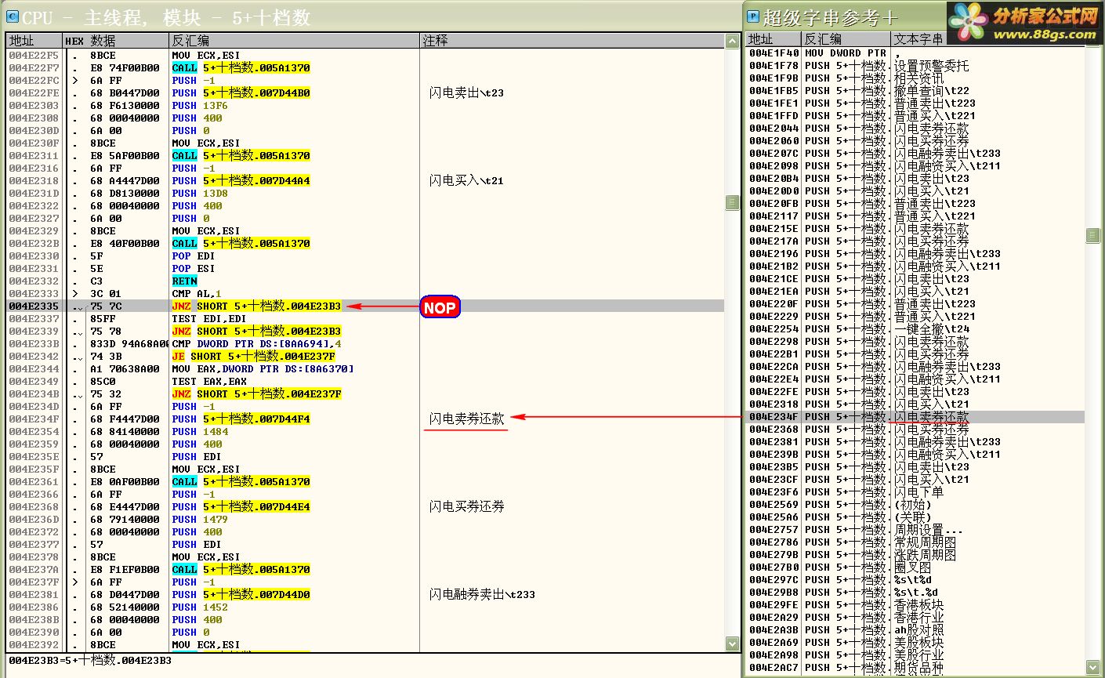Select the 美股行业 string reference row

[x=915, y=655]
